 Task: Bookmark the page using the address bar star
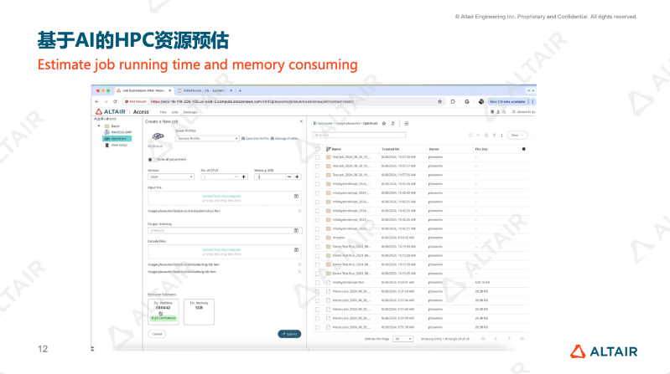coord(439,101)
